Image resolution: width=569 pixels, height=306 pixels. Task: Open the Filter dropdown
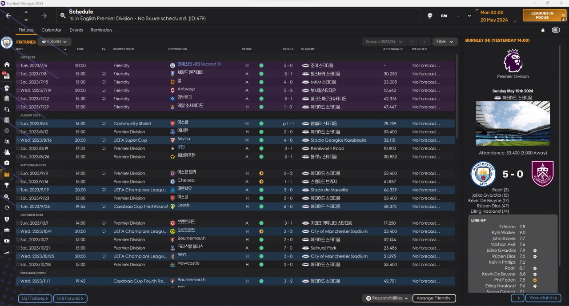(x=445, y=42)
